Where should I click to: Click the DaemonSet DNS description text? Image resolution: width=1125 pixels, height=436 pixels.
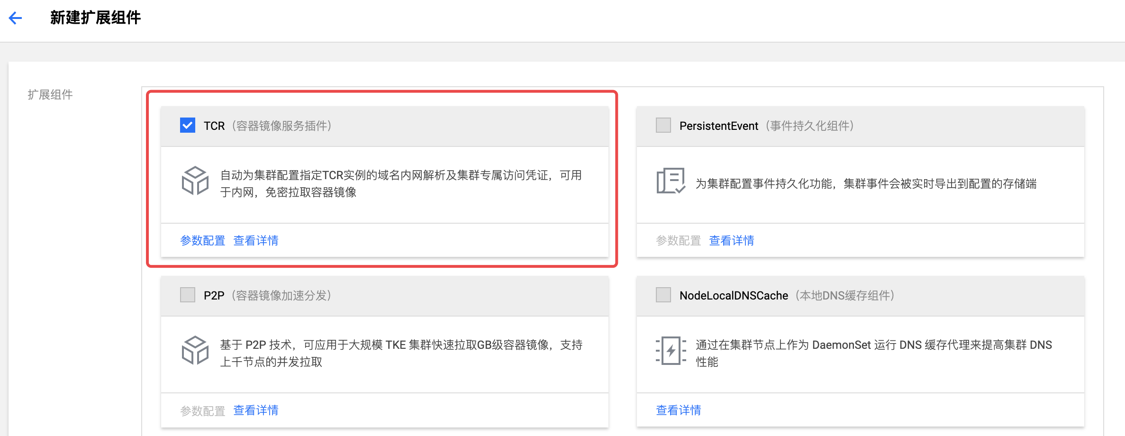tap(874, 353)
